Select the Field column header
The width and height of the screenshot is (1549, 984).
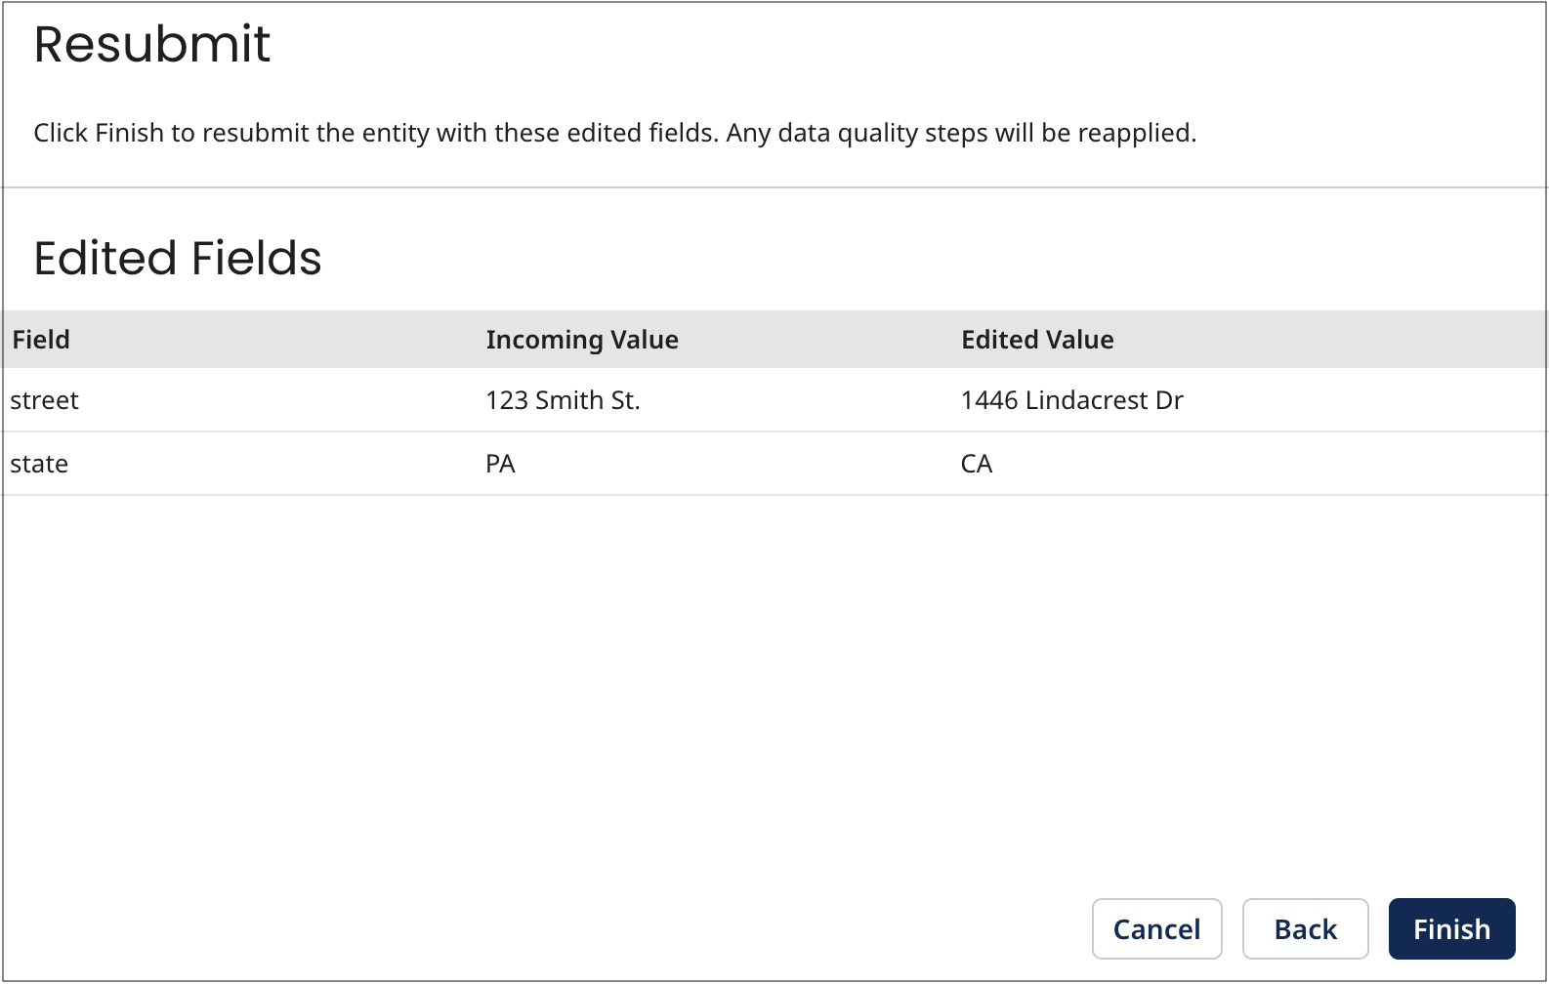pos(41,340)
